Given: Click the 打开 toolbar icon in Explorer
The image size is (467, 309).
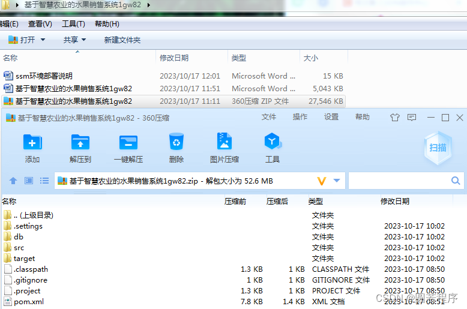Looking at the screenshot, I should click(x=13, y=40).
